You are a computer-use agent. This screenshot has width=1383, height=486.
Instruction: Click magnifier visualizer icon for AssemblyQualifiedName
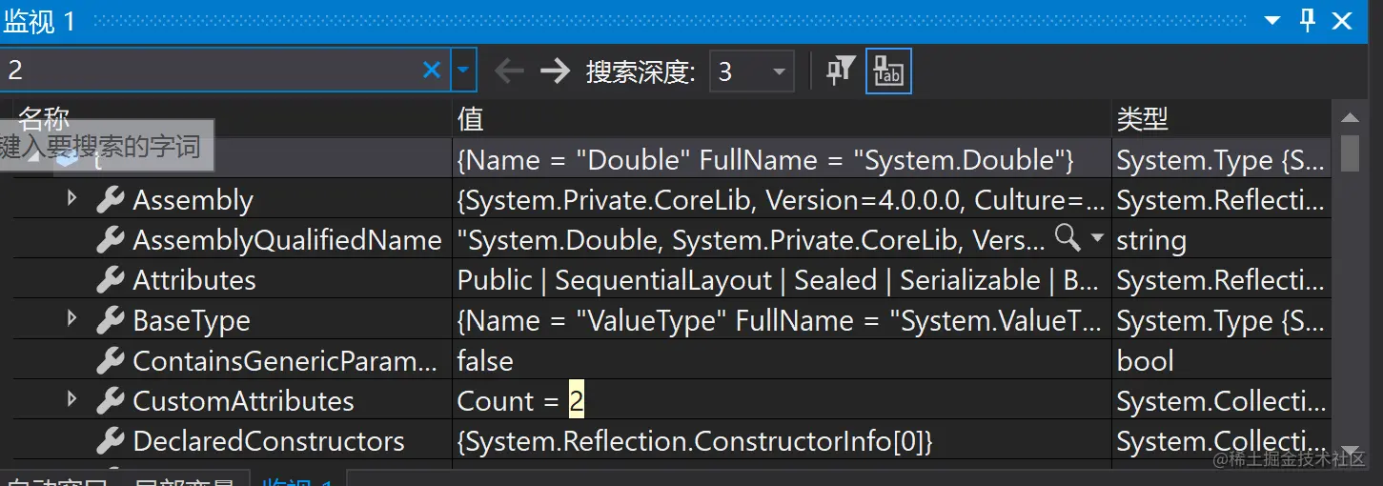(x=1068, y=238)
